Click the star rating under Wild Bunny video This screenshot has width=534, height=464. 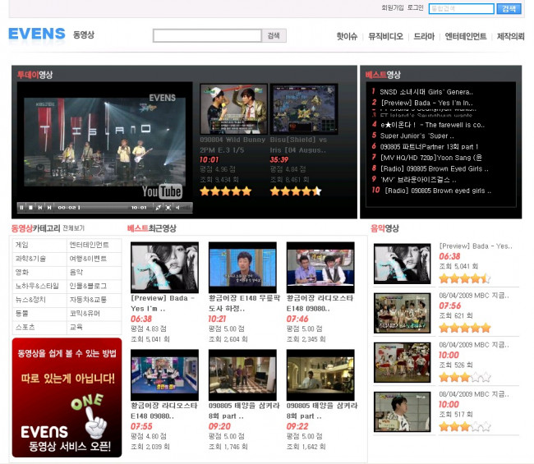[x=225, y=191]
